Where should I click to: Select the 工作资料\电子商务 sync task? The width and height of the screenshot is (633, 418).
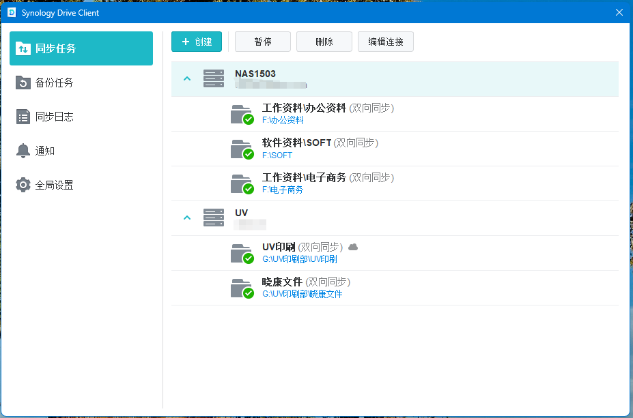(x=304, y=177)
